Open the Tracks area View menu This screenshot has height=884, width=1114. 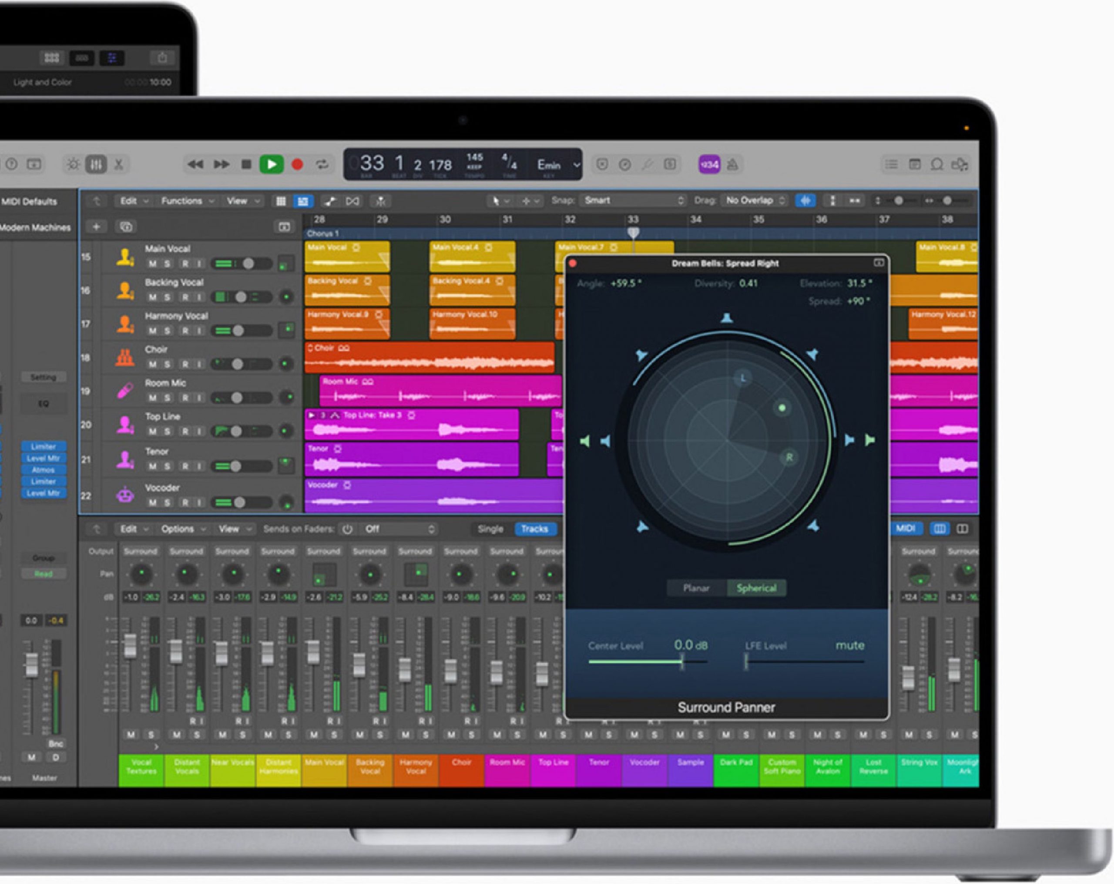(x=242, y=201)
